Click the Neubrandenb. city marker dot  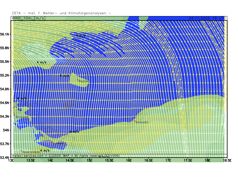(x=21, y=151)
